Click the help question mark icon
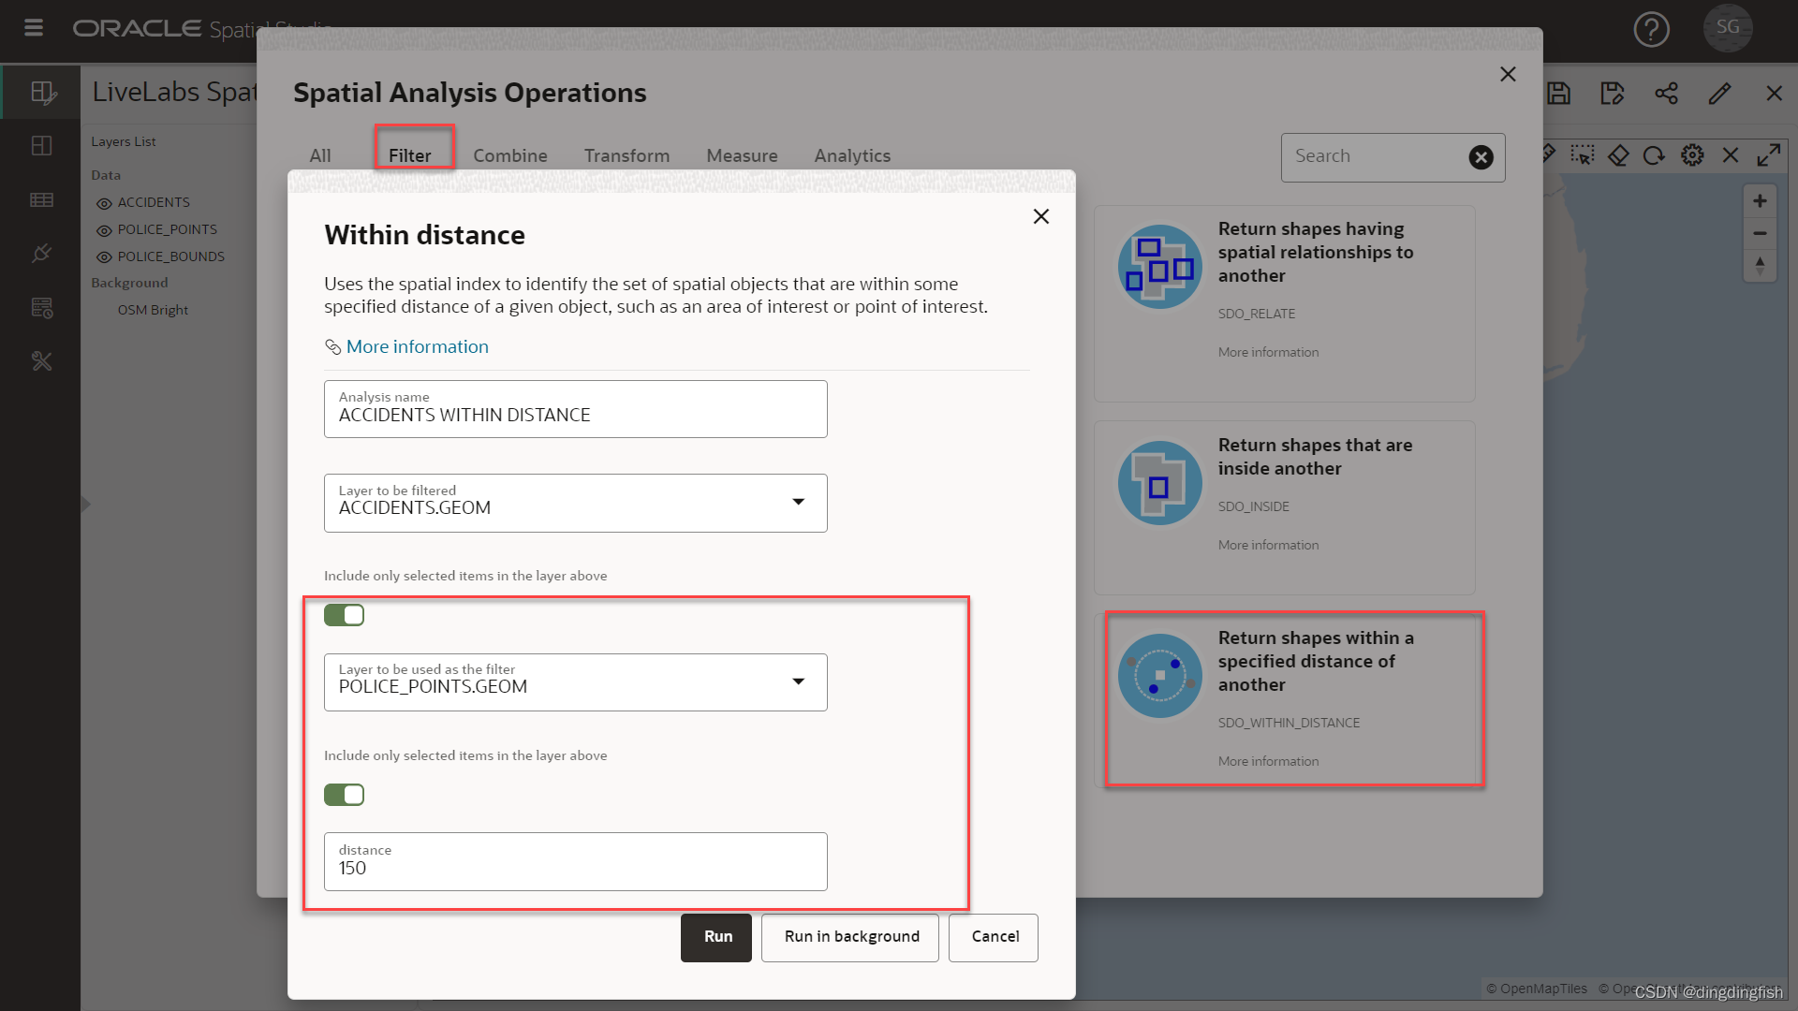Image resolution: width=1798 pixels, height=1011 pixels. (1651, 29)
